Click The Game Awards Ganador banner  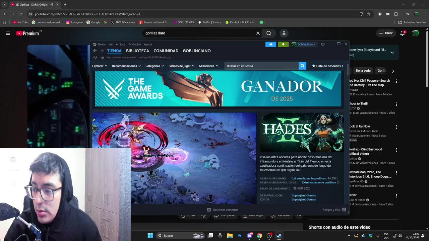[218, 89]
